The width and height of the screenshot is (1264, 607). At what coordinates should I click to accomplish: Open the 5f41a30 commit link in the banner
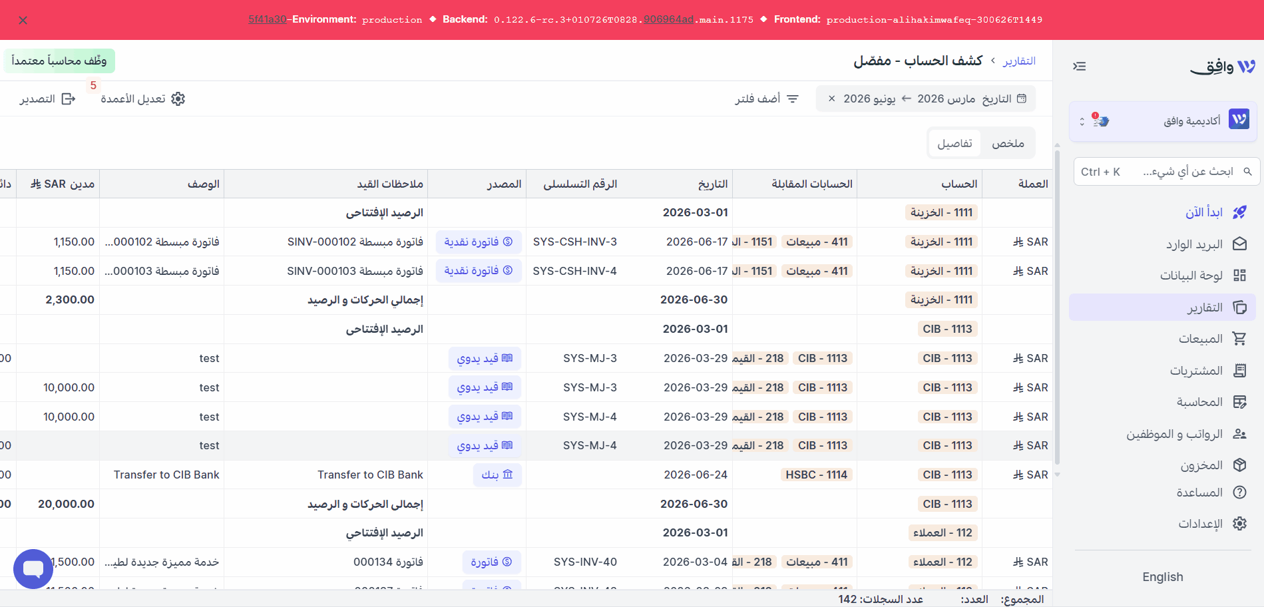[268, 19]
